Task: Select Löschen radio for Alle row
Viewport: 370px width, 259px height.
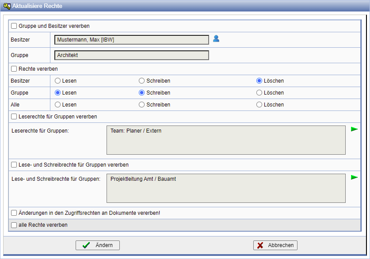Action: pyautogui.click(x=259, y=105)
